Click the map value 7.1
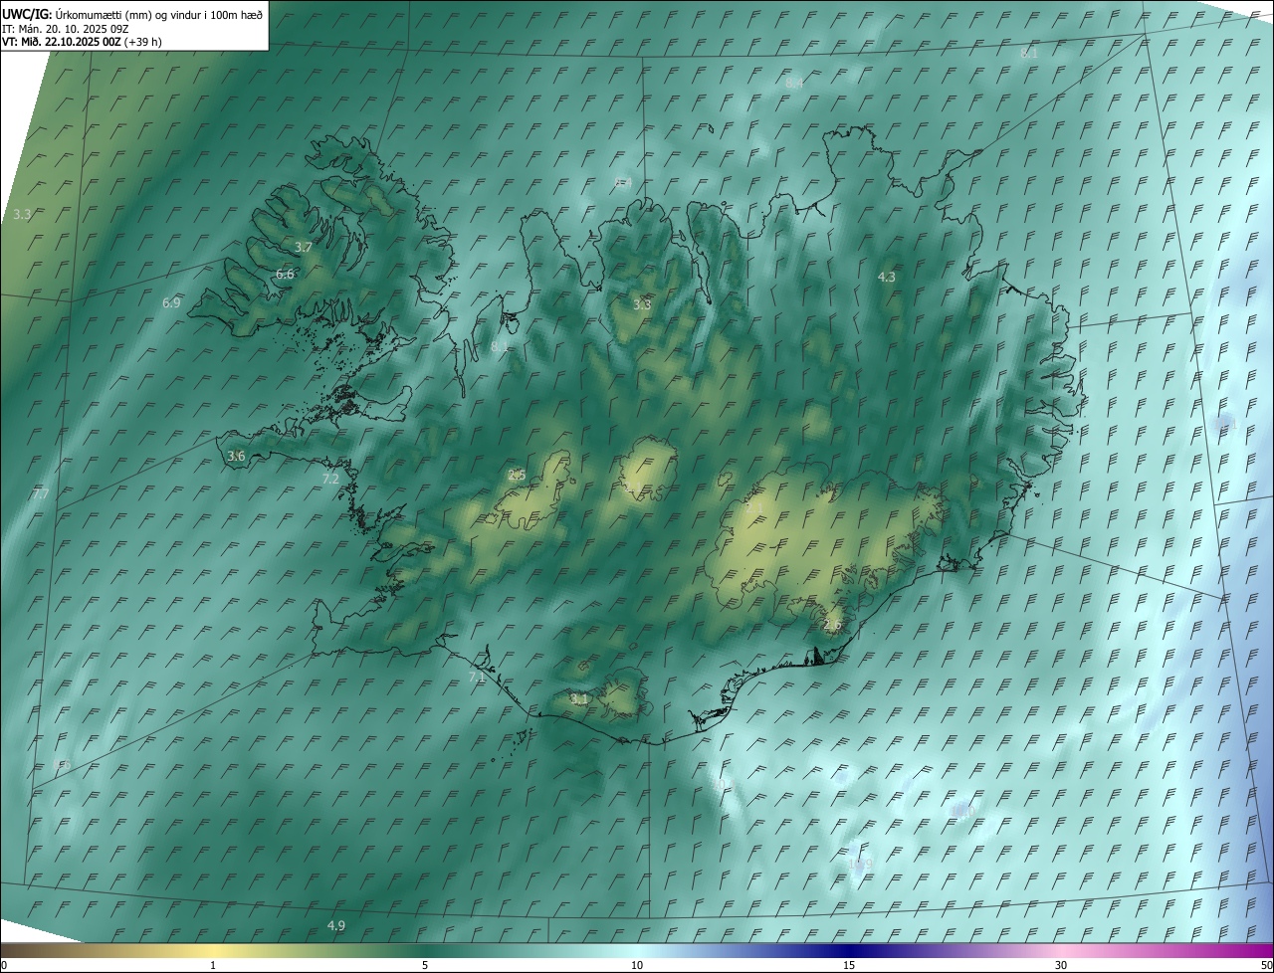 coord(477,678)
